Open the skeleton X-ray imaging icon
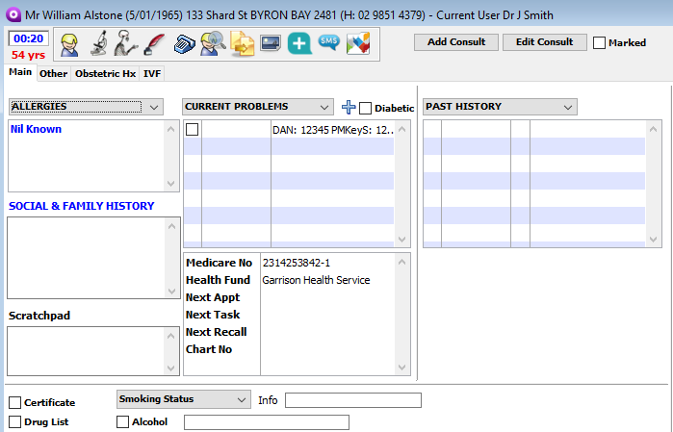673x432 pixels. [x=126, y=44]
